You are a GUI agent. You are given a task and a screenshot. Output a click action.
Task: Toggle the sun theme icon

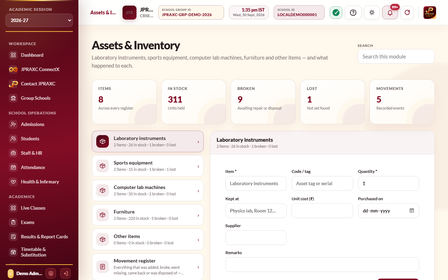pos(372,13)
